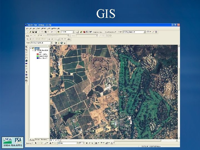Image resolution: width=200 pixels, height=150 pixels.
Task: Click the Paste icon
Action: tap(46, 32)
